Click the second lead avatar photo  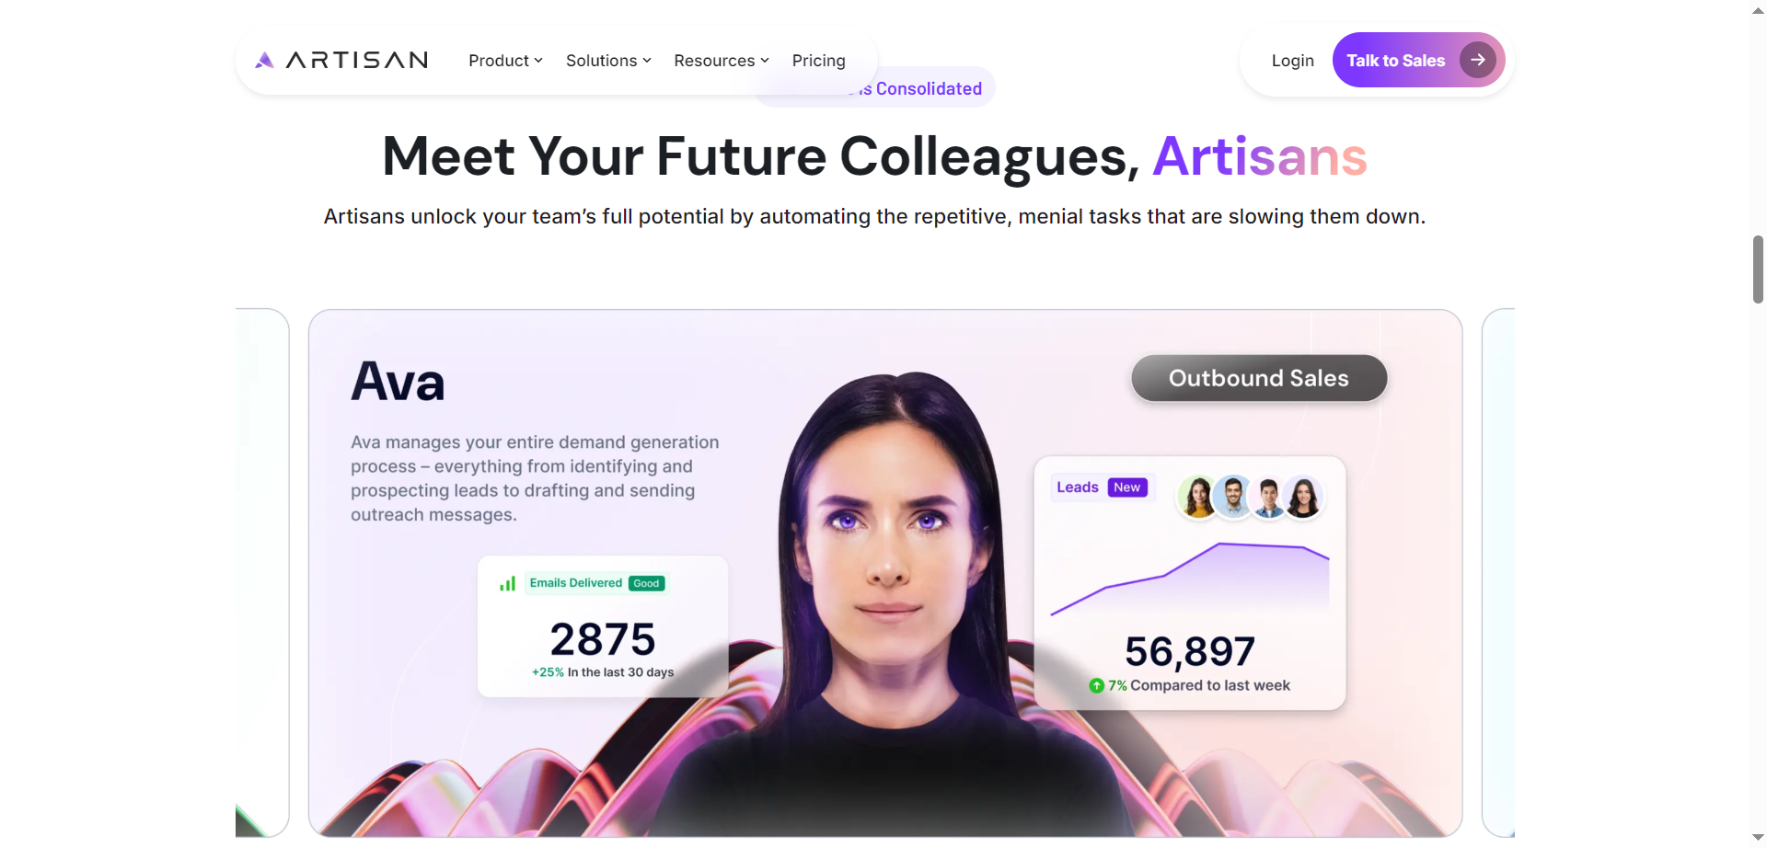(x=1233, y=498)
